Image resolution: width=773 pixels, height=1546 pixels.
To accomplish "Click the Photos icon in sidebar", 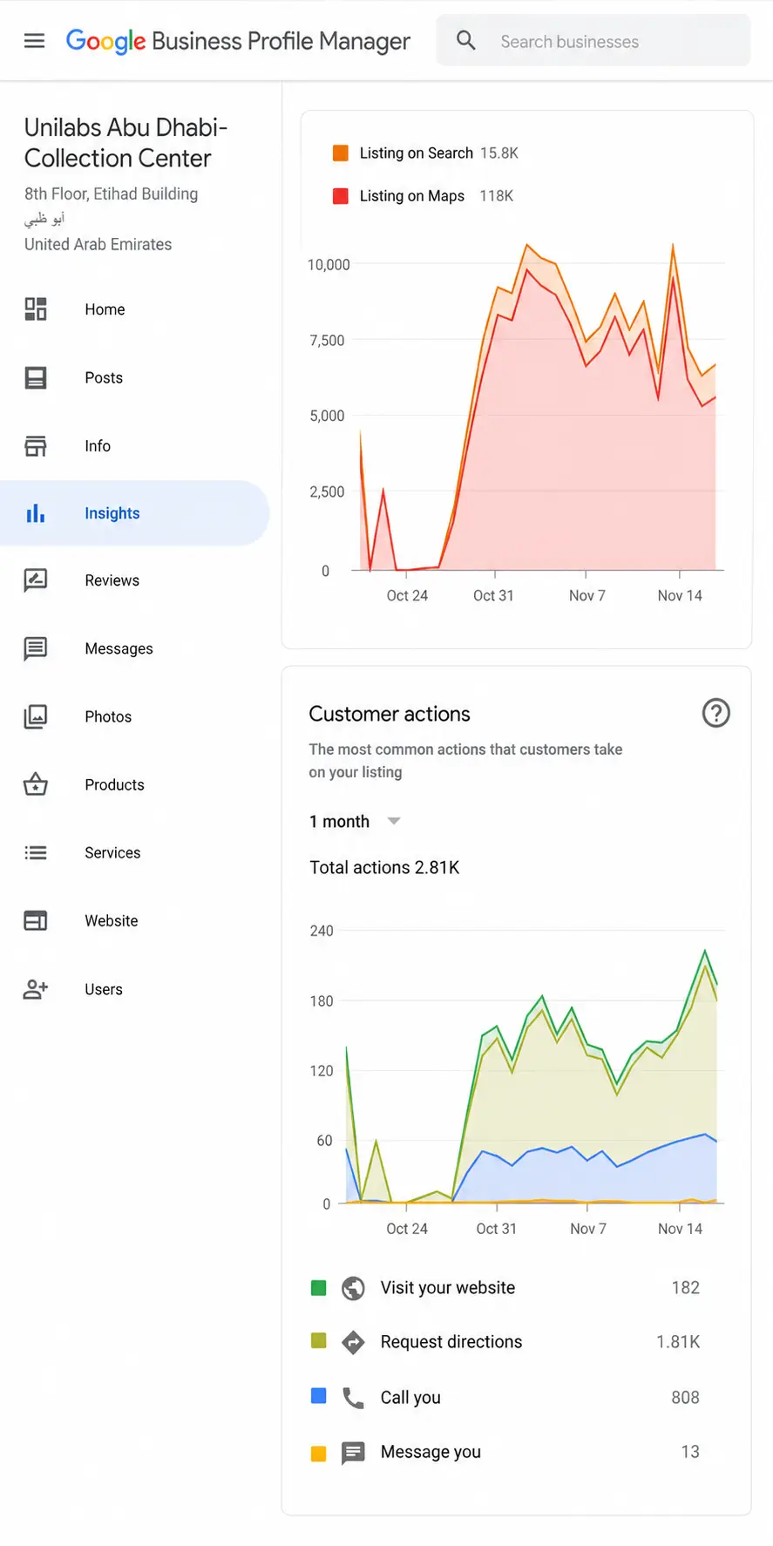I will click(36, 716).
